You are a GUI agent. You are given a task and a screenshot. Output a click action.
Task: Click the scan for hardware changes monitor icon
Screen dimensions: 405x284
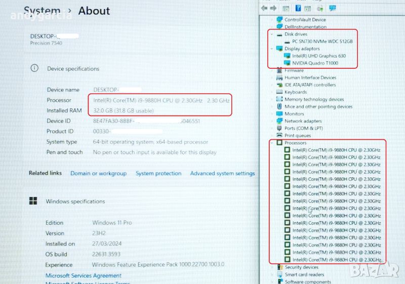tap(332, 9)
